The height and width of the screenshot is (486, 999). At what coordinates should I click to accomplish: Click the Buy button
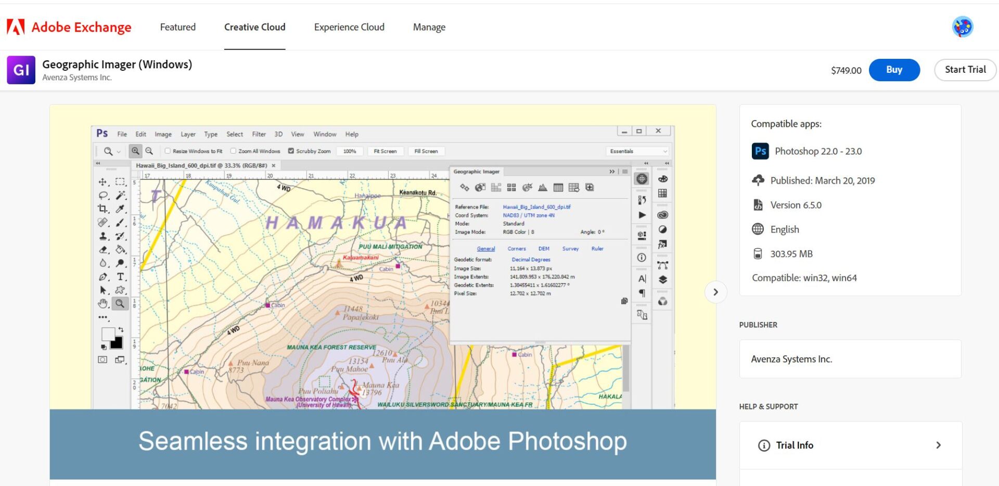(x=894, y=70)
